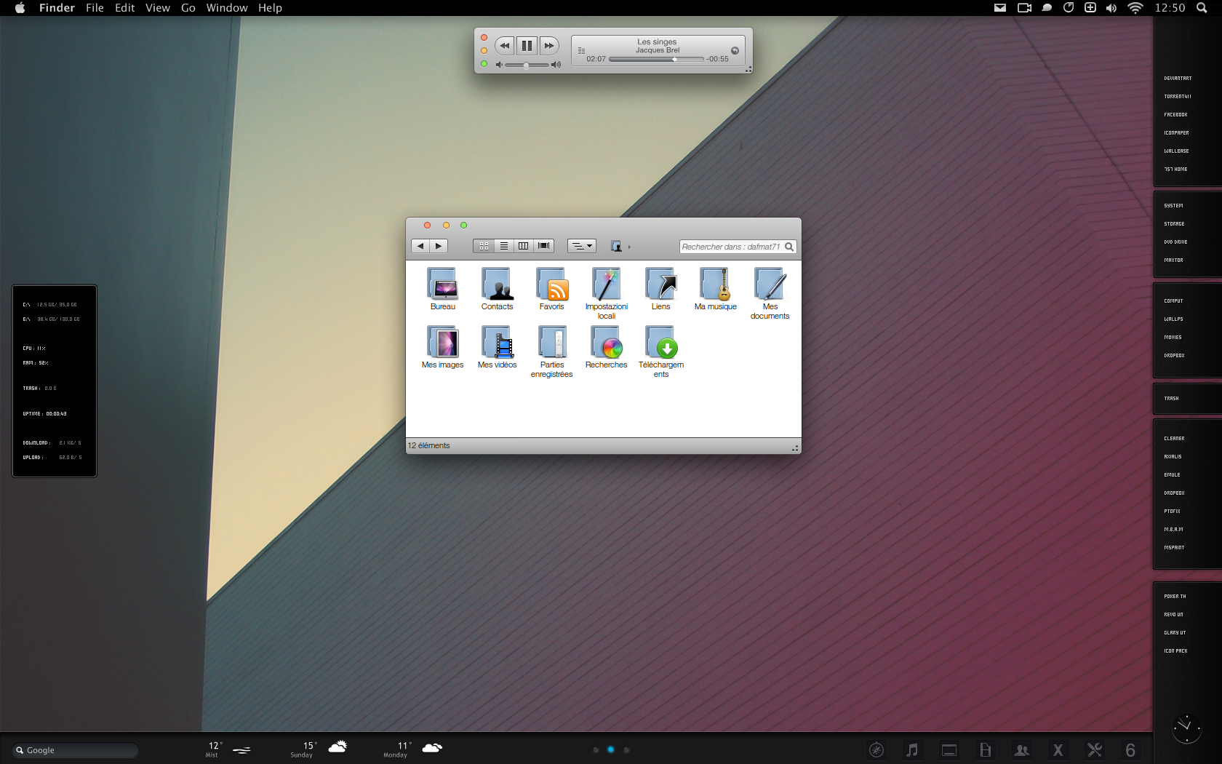This screenshot has height=764, width=1222.
Task: Click the analog clock widget
Action: pos(1186,728)
